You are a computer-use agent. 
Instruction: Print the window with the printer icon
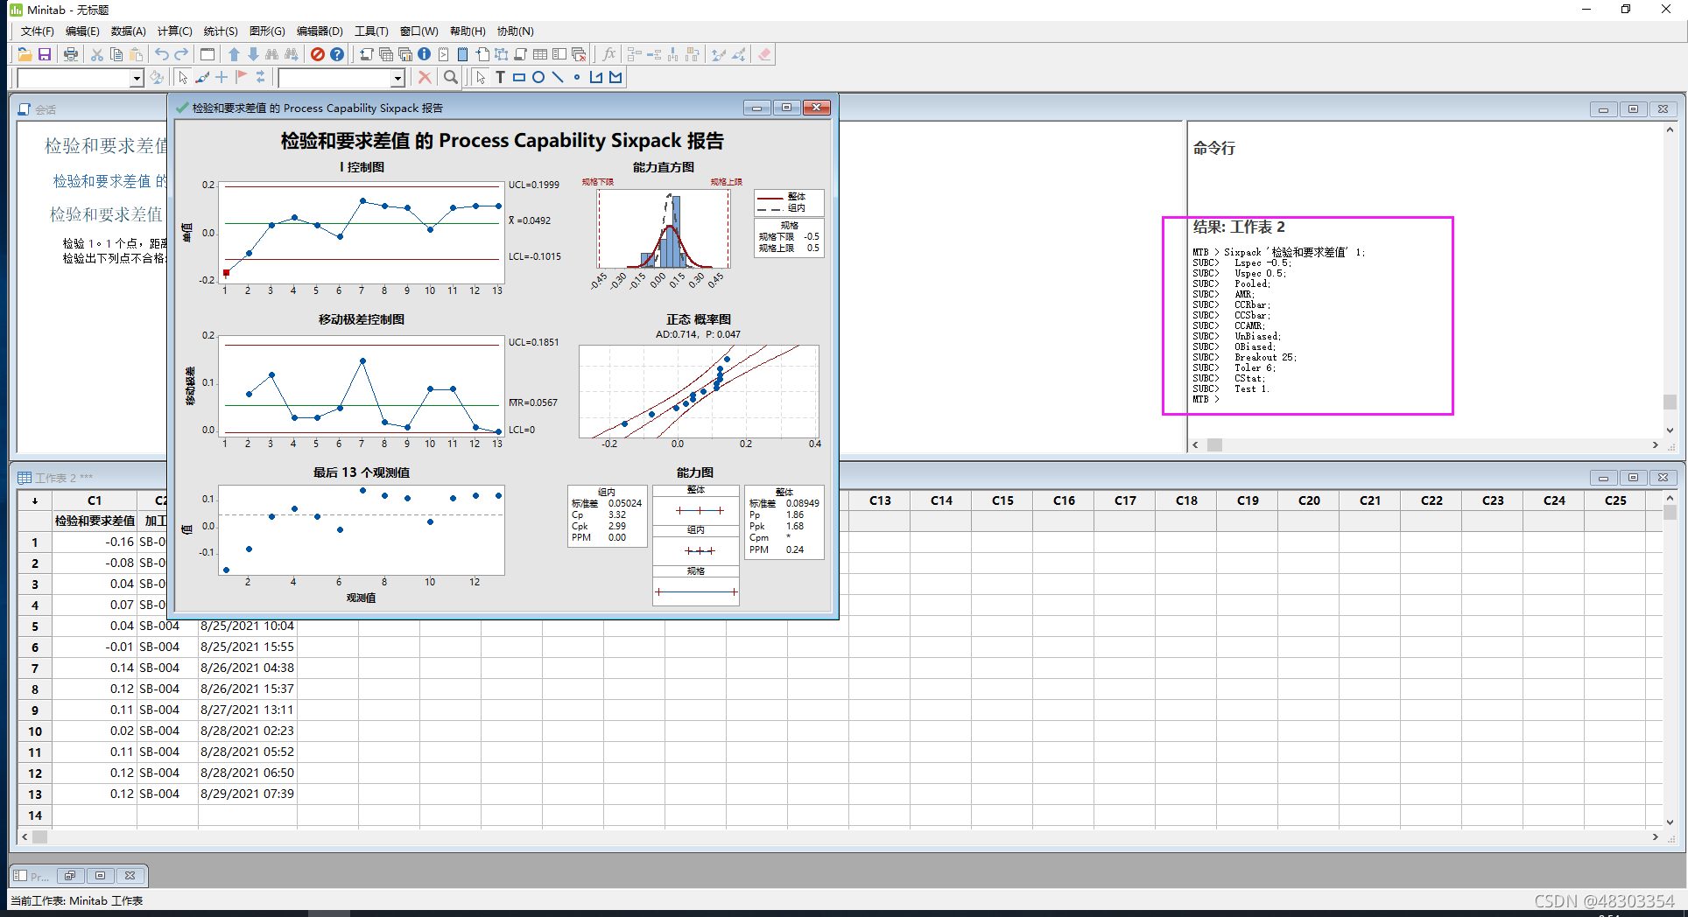(71, 54)
